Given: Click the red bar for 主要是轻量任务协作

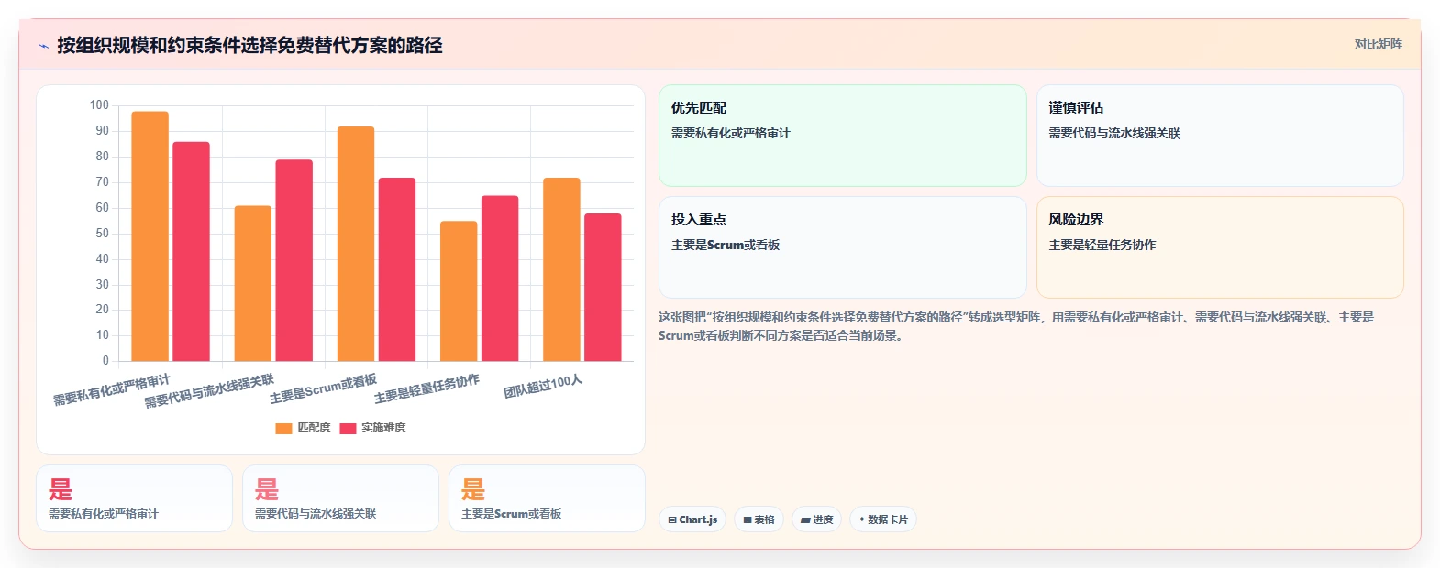Looking at the screenshot, I should coord(500,279).
